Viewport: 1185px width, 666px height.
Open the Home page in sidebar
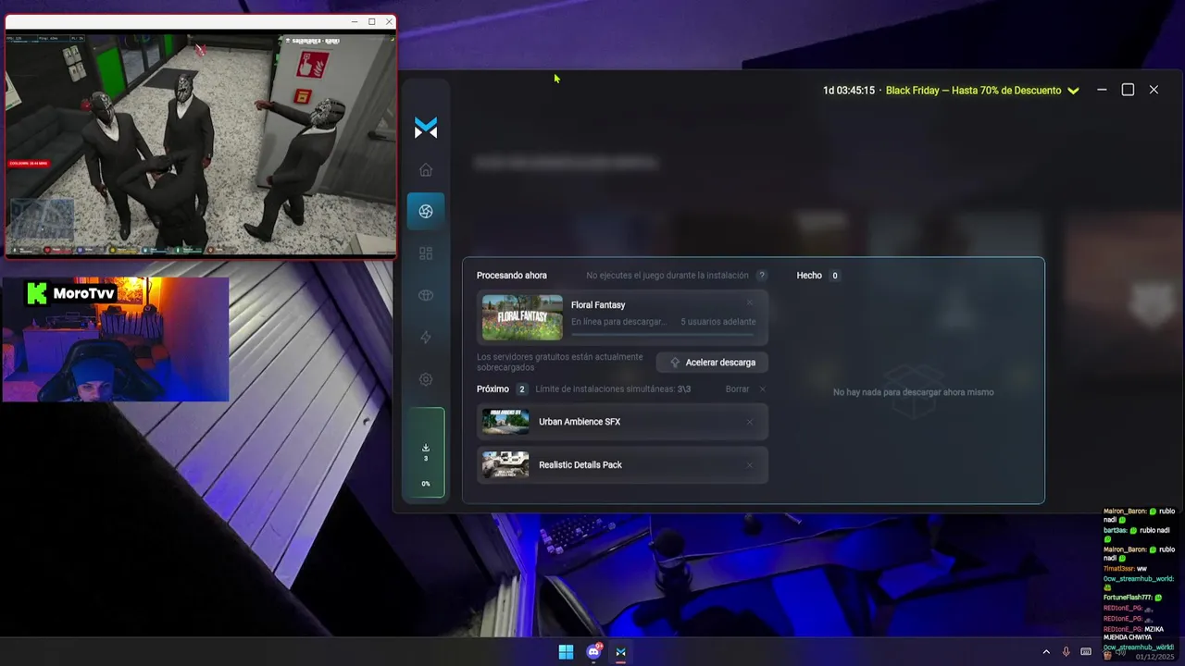click(x=426, y=169)
